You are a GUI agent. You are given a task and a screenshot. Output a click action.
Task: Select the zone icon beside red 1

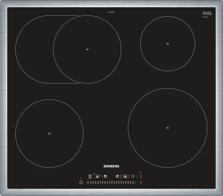(x=98, y=176)
